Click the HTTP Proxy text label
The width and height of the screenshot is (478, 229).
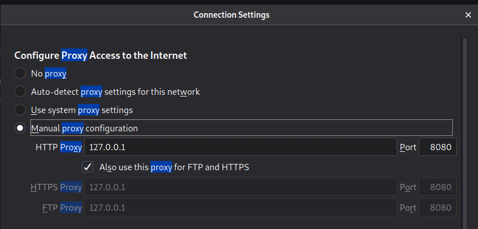(58, 147)
